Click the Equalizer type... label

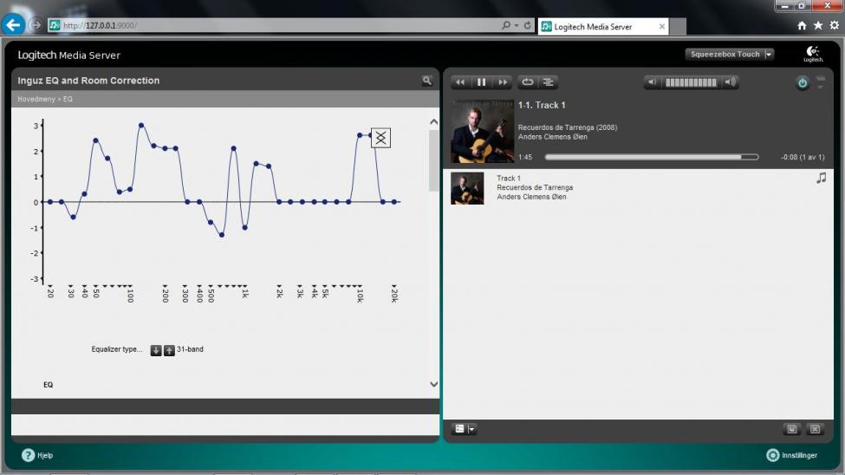(x=116, y=349)
